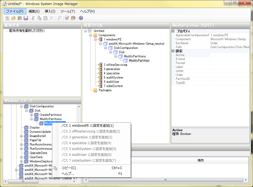Click the 2 offlineServicing pass icon

pyautogui.click(x=100, y=65)
